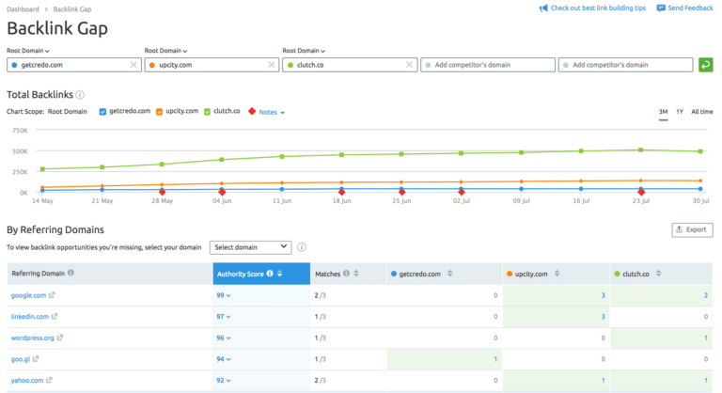
Task: Expand authority score 97 for linkedin.com
Action: (x=224, y=317)
